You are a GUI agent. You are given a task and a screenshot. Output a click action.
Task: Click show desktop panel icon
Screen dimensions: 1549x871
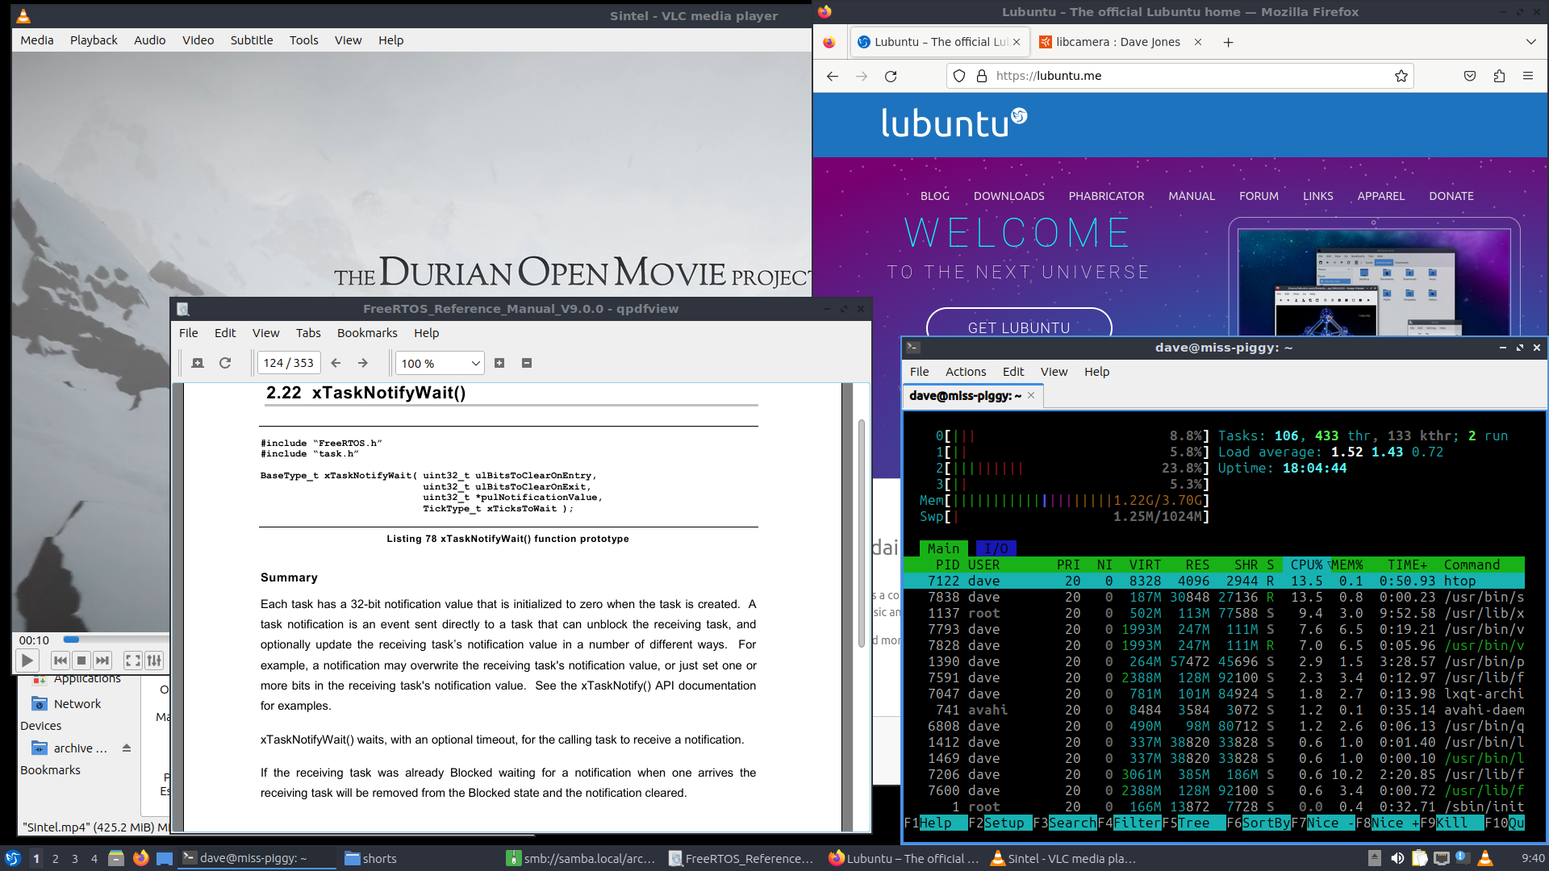click(165, 858)
